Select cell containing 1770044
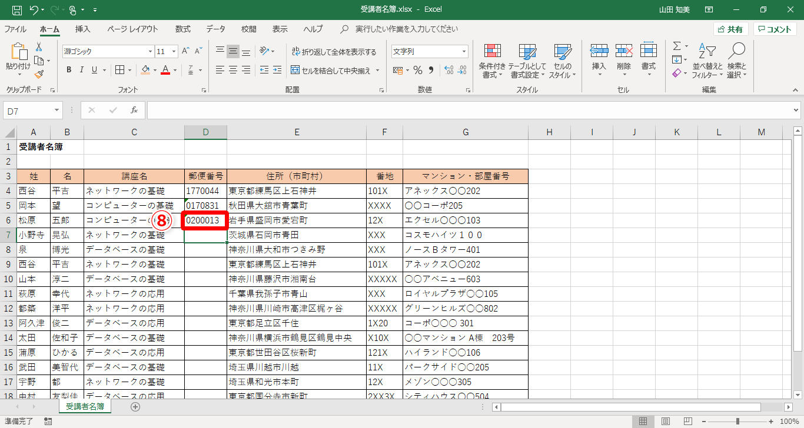This screenshot has width=804, height=428. pos(205,191)
